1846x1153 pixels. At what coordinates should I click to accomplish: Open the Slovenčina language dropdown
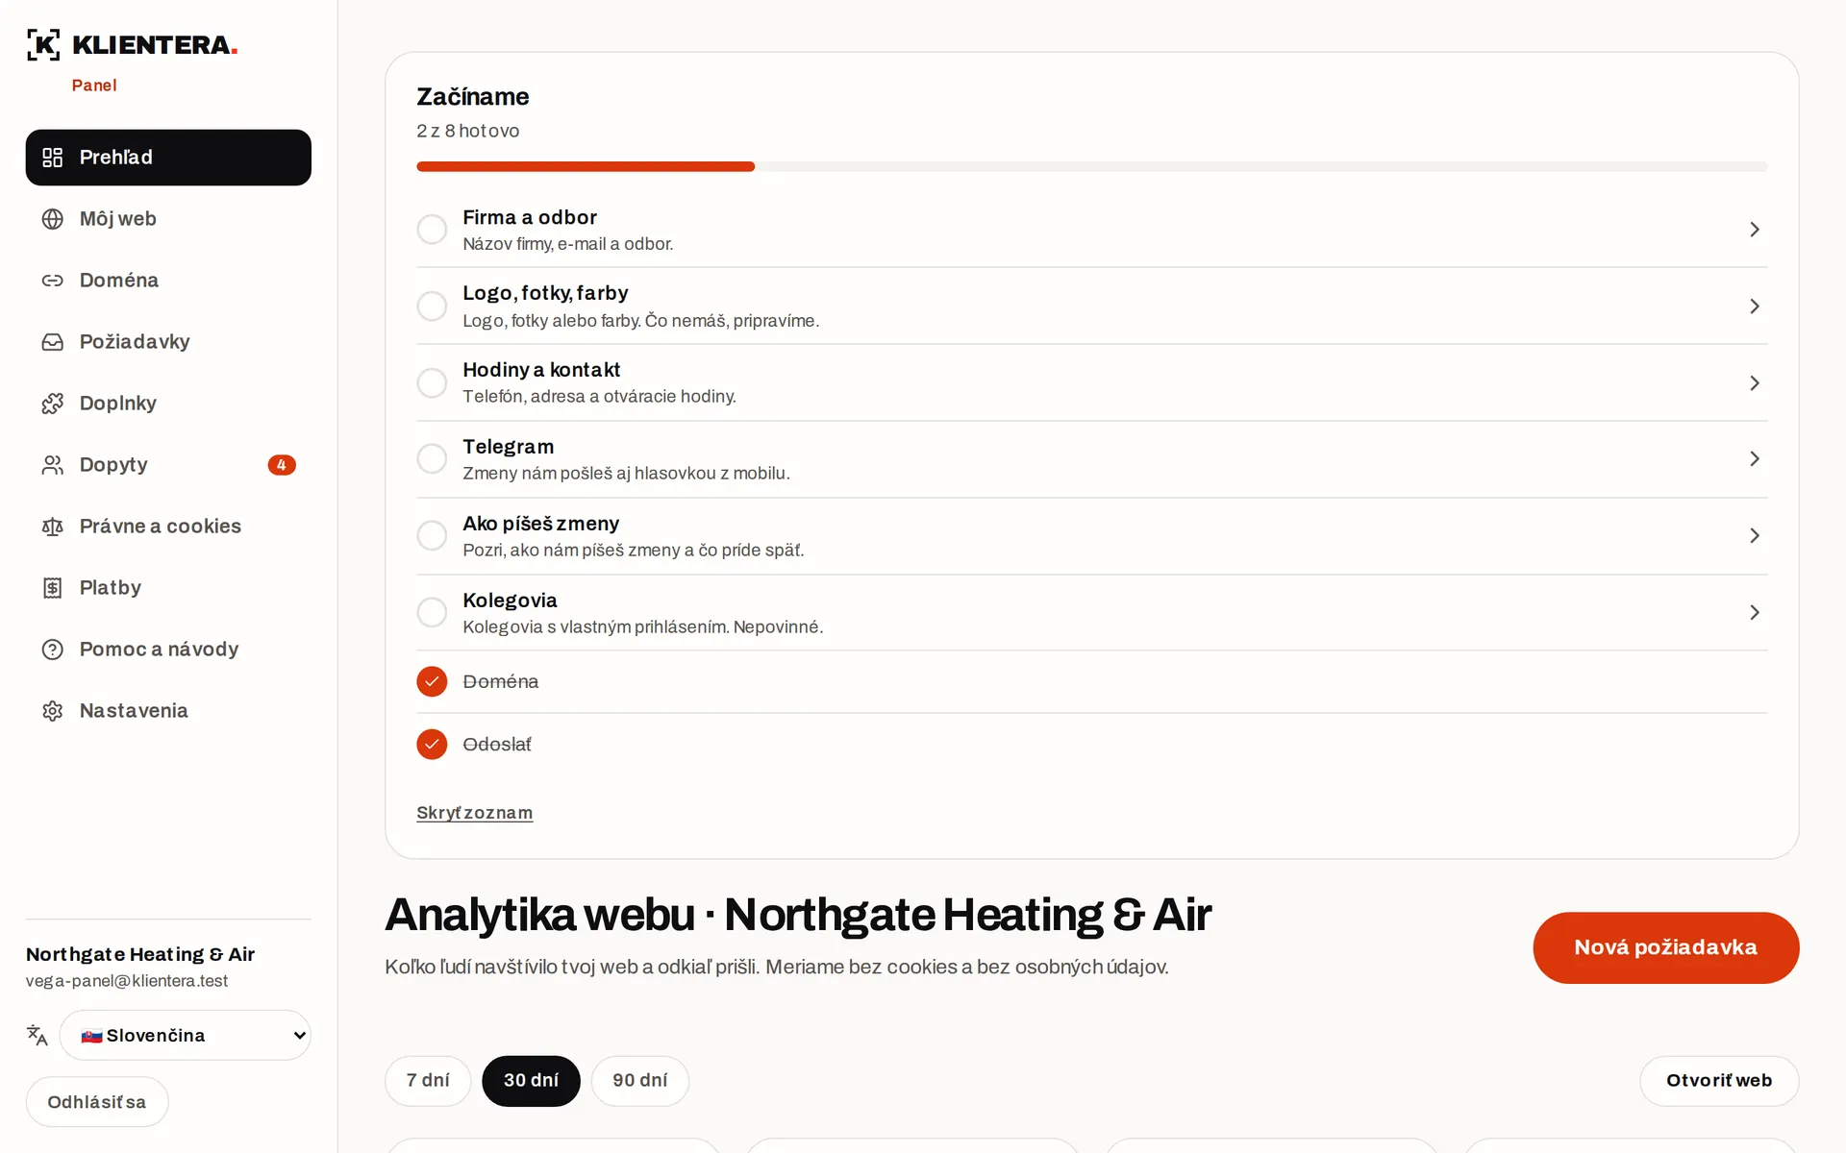click(x=186, y=1035)
